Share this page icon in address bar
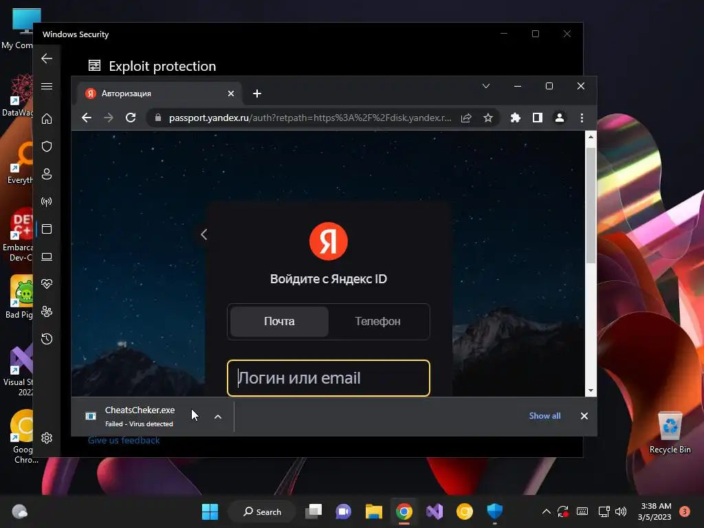Screen dimensions: 704x528 click(x=466, y=118)
